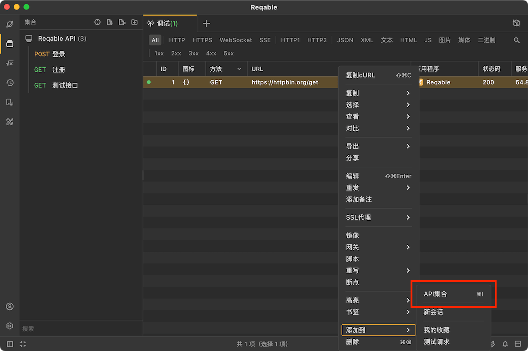Viewport: 528px width, 351px height.
Task: Switch to the 调试(1) tab
Action: (x=170, y=23)
